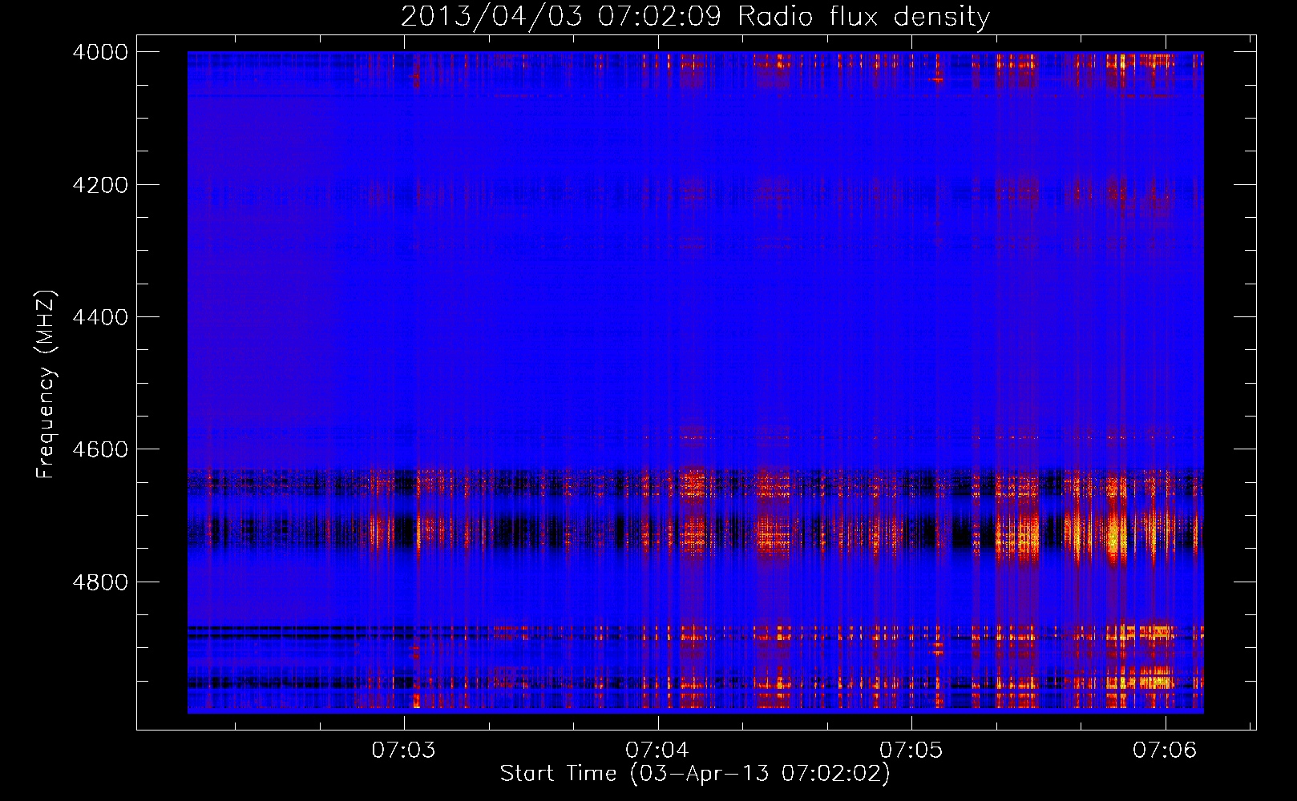Image resolution: width=1297 pixels, height=801 pixels.
Task: Click the 'Start Time (03-Apr-13 07:02:02)' label
Action: [695, 774]
